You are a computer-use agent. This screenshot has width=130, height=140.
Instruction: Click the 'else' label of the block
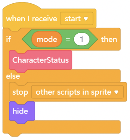pos(13,76)
